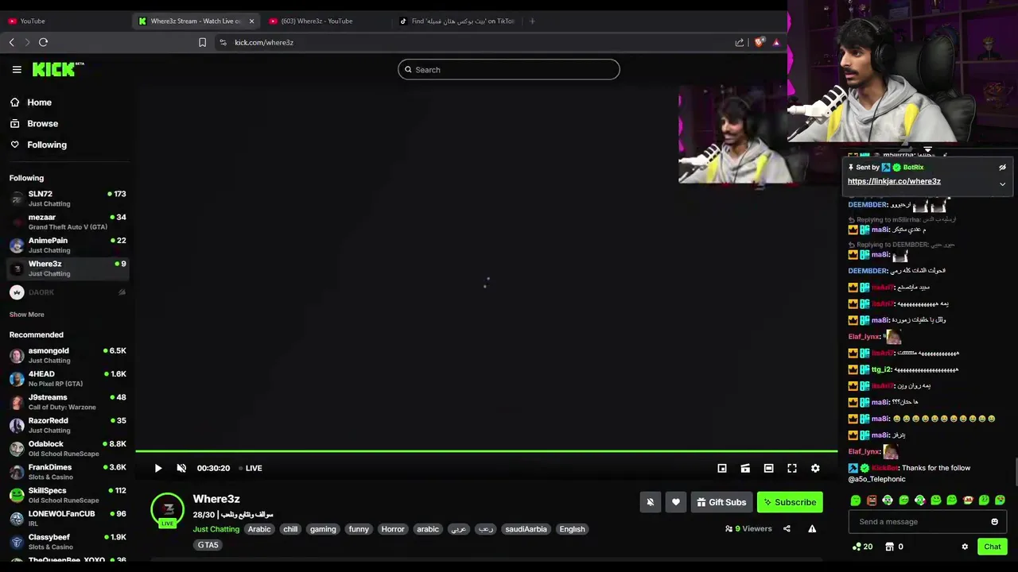Image resolution: width=1018 pixels, height=572 pixels.
Task: Hide the pinned message from BotRix
Action: (1002, 168)
